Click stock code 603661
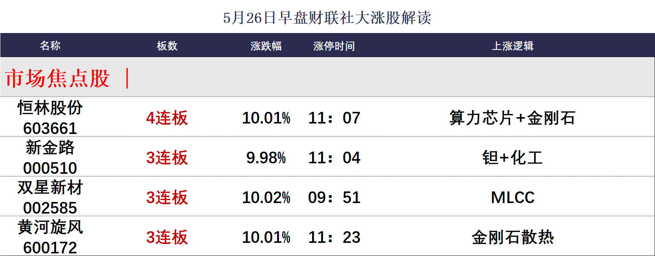 point(50,128)
